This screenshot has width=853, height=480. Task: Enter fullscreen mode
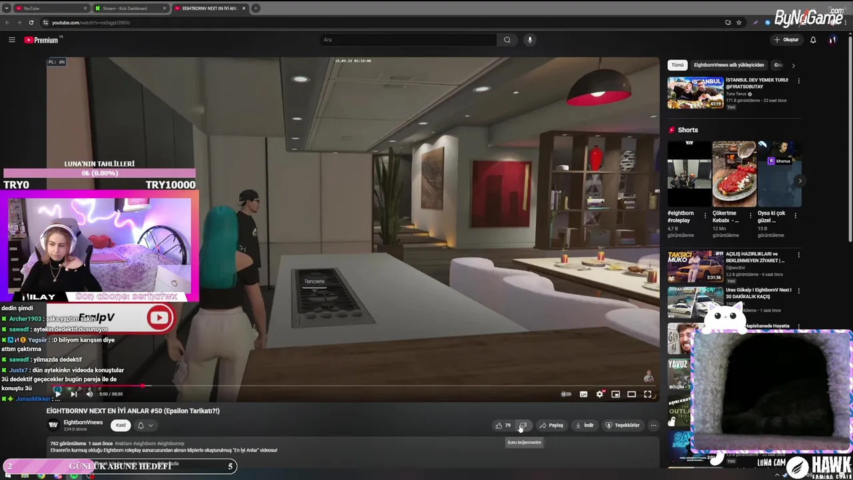[x=647, y=394]
